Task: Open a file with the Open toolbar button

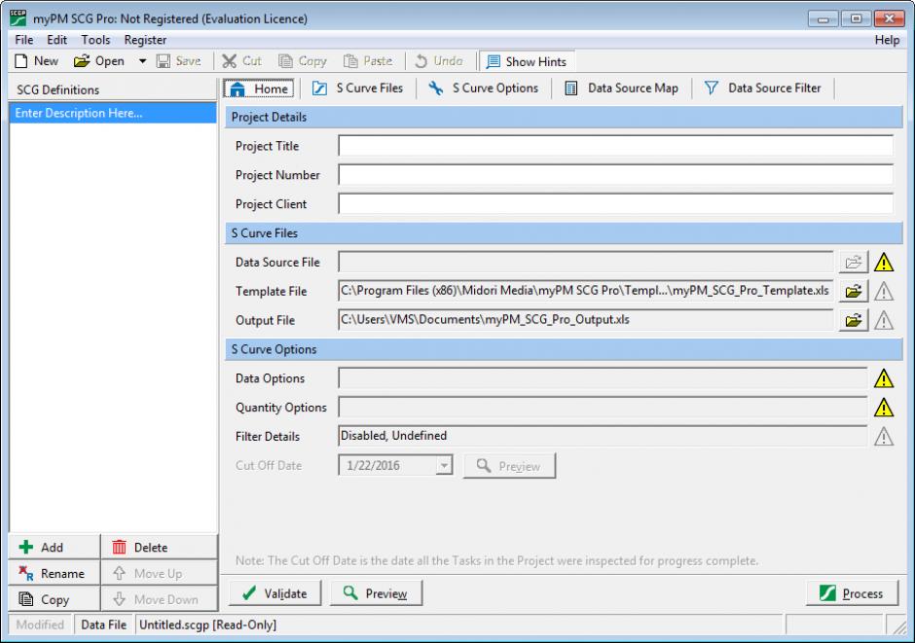Action: click(99, 60)
